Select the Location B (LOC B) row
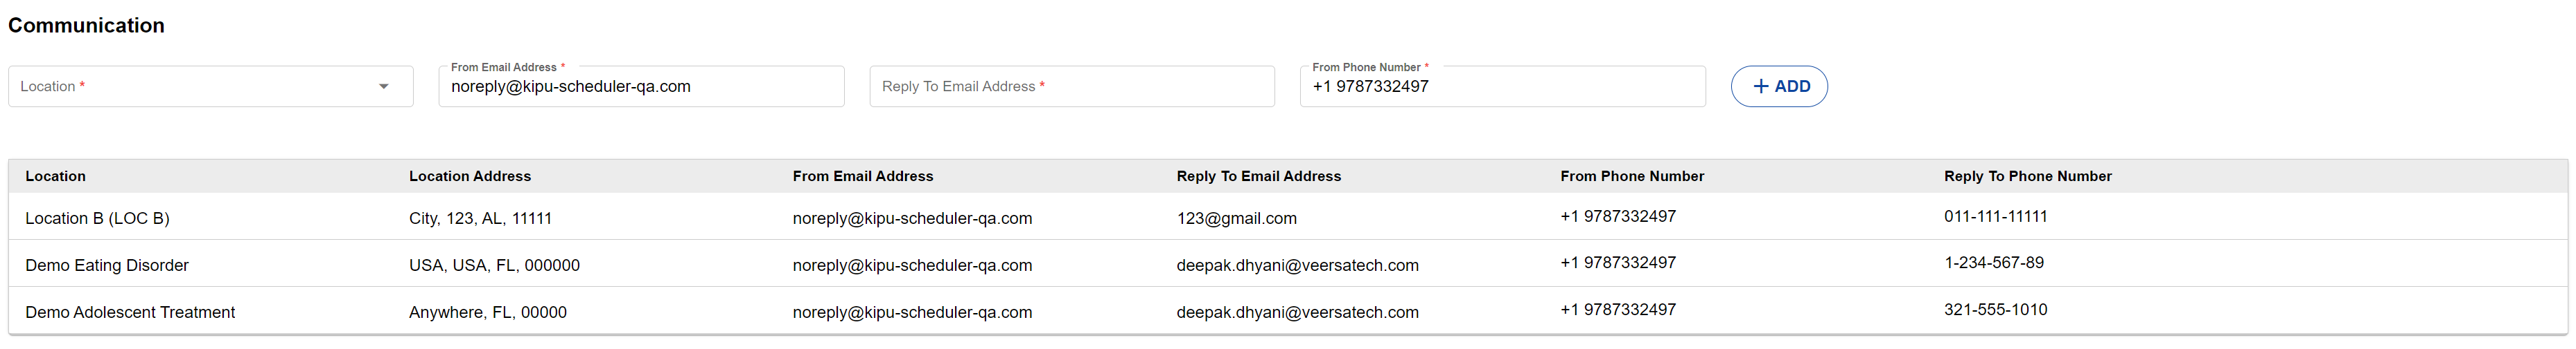 pos(98,218)
